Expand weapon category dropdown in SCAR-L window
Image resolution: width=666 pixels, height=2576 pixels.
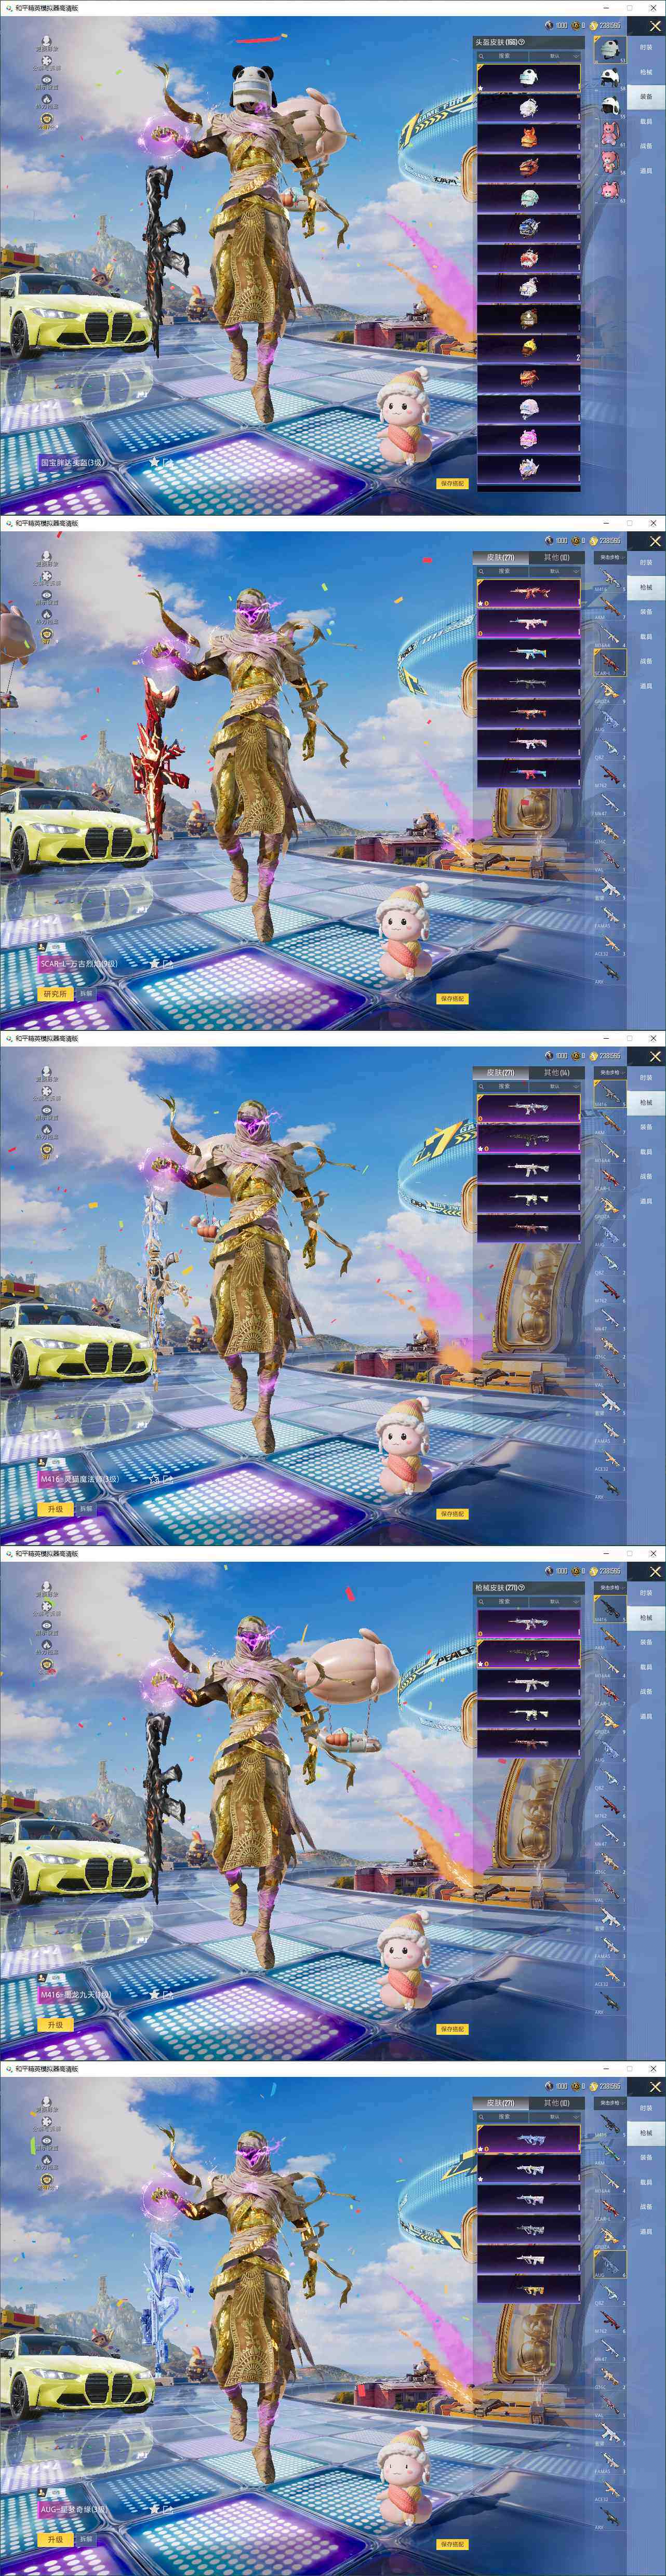coord(609,557)
